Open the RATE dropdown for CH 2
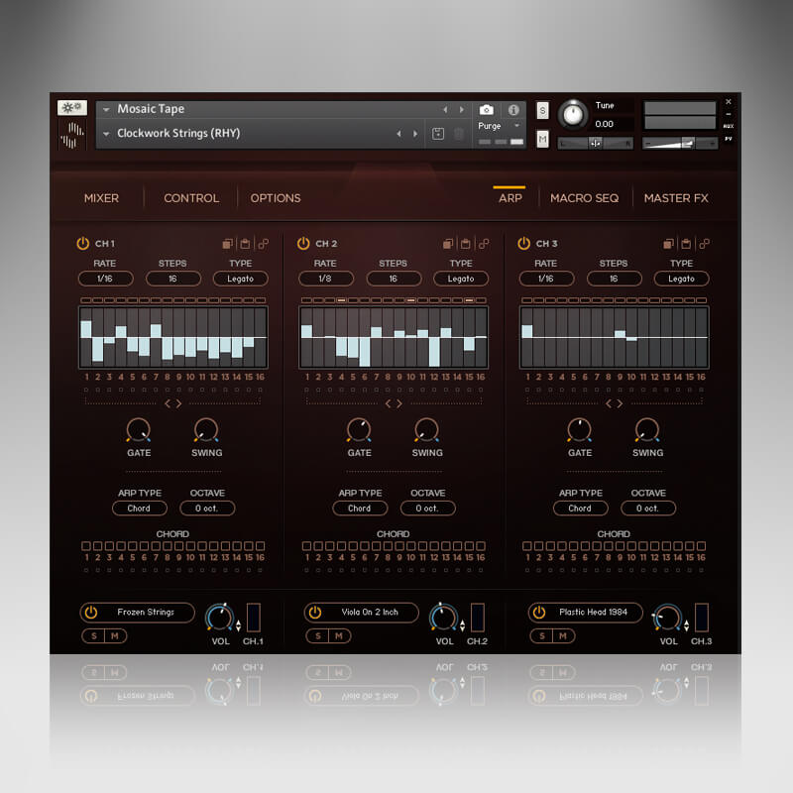Viewport: 793px width, 793px height. tap(325, 279)
